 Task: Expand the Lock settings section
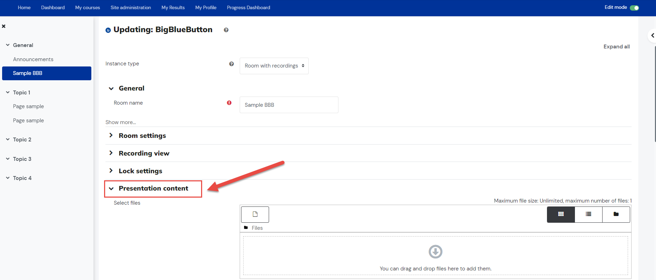[111, 171]
